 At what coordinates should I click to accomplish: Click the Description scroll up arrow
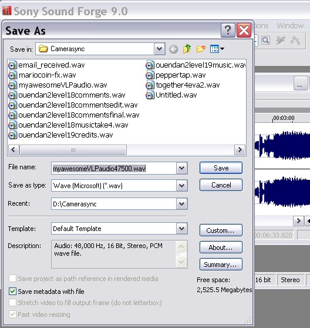pyautogui.click(x=181, y=246)
